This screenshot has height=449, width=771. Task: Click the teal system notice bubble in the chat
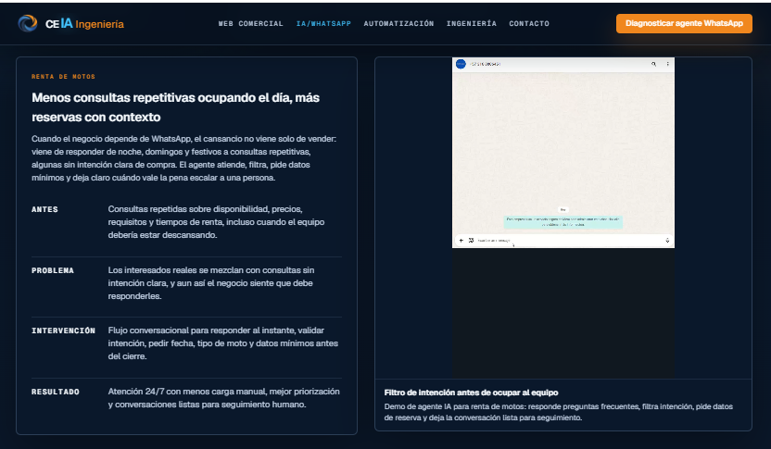[x=563, y=222]
